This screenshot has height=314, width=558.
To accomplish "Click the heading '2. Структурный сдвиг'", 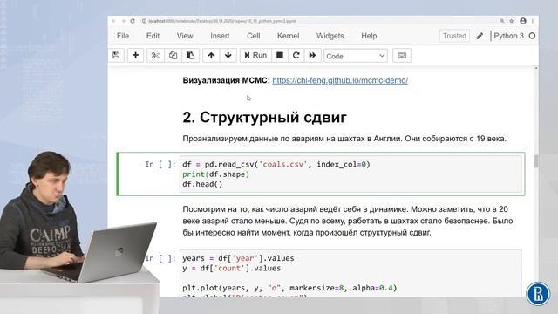I will [265, 117].
